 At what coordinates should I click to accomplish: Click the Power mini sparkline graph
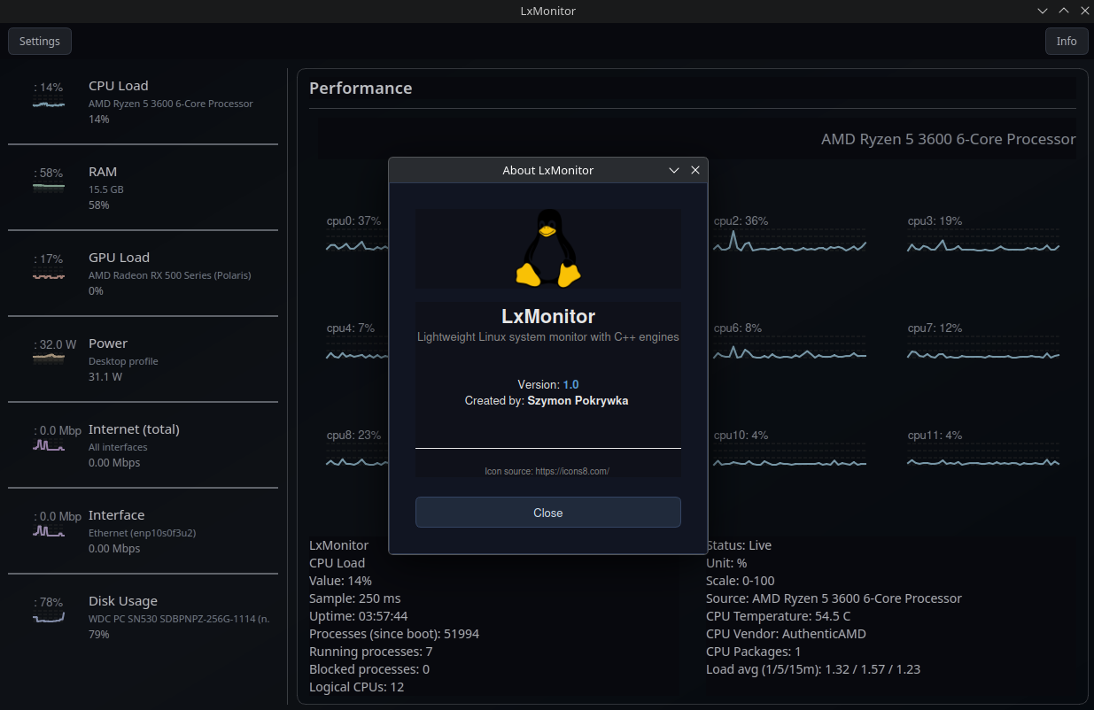49,359
